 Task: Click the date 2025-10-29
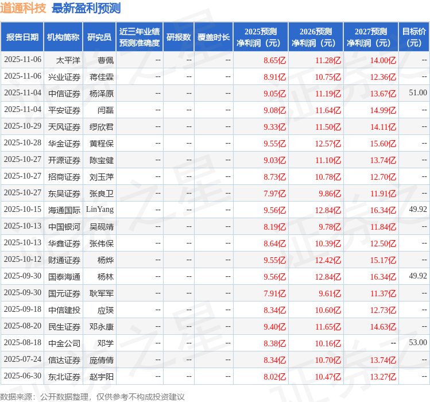(22, 126)
